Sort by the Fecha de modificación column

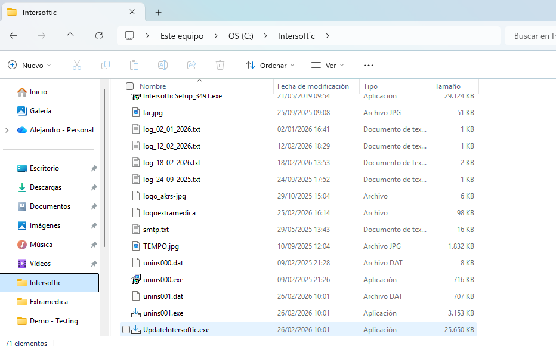(313, 86)
